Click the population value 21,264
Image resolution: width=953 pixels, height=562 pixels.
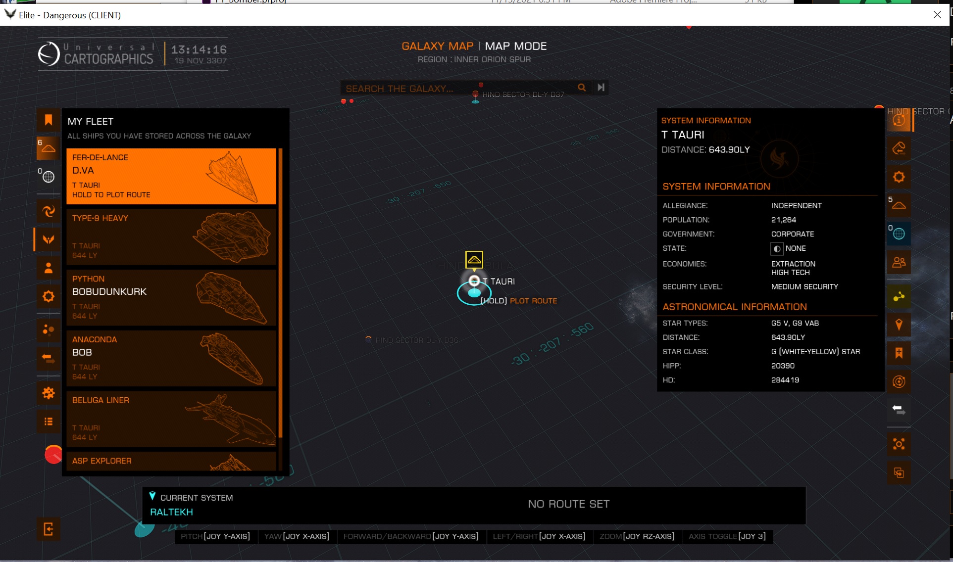784,220
